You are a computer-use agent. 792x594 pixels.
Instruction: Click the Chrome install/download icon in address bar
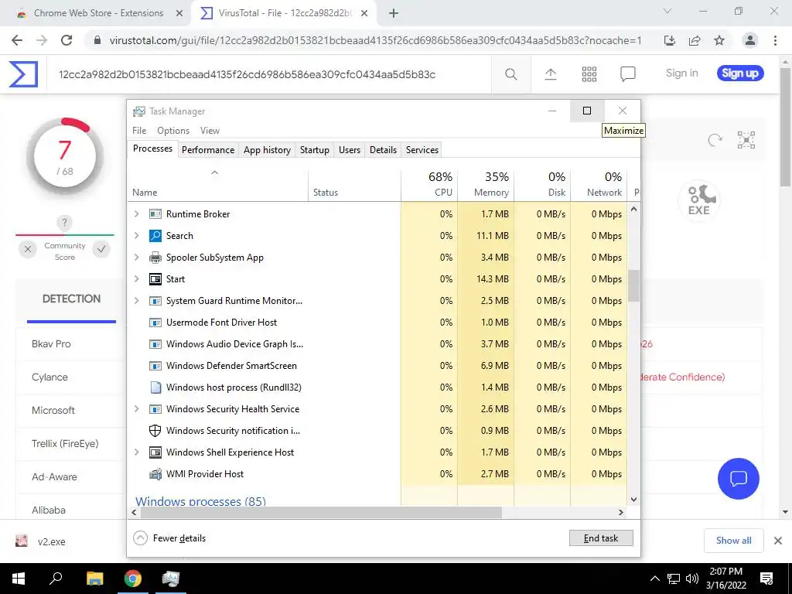tap(670, 40)
